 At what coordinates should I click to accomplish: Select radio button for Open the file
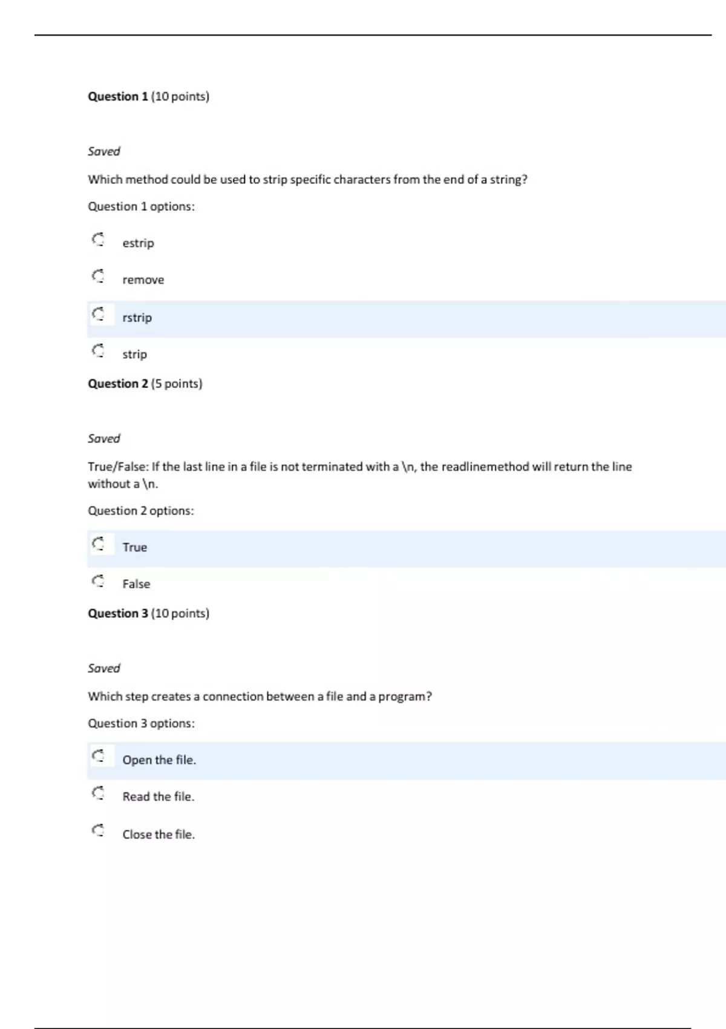pos(98,756)
